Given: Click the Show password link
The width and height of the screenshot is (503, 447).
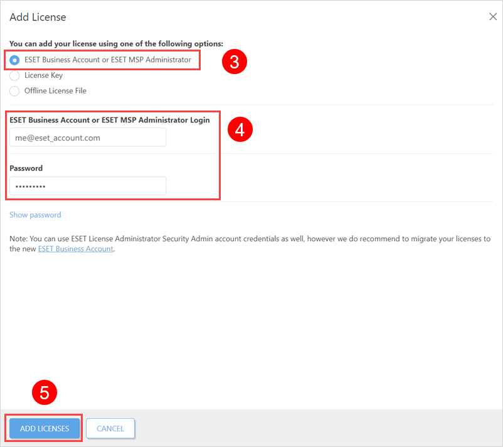Looking at the screenshot, I should tap(35, 215).
